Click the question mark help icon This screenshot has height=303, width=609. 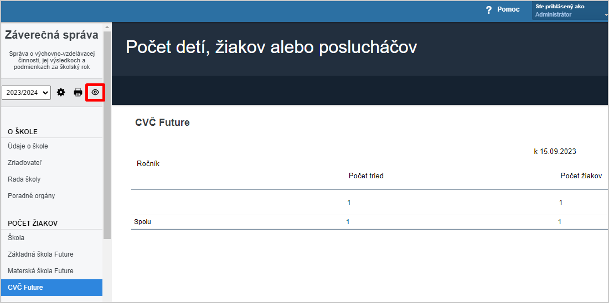tap(489, 10)
